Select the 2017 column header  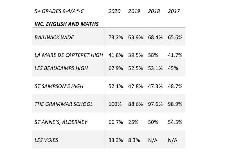point(174,11)
